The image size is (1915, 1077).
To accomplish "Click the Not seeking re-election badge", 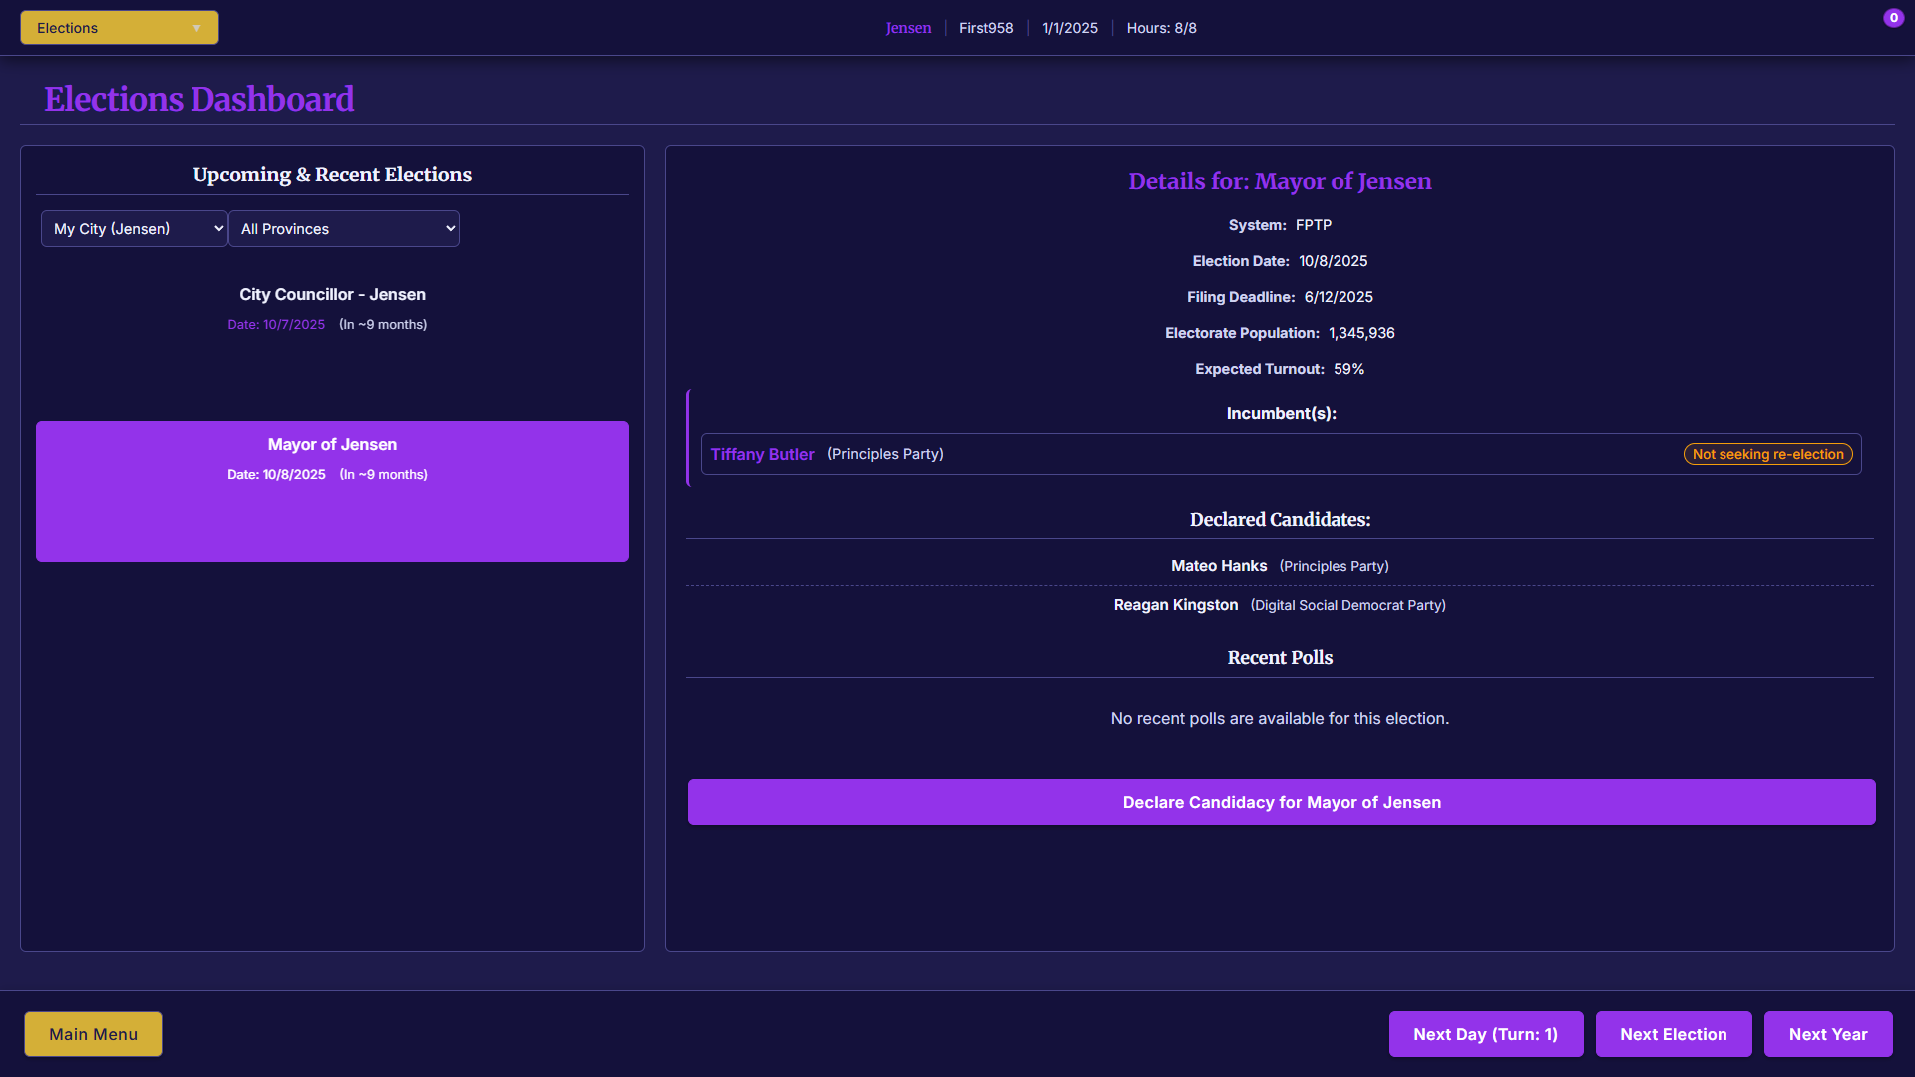I will 1767,454.
